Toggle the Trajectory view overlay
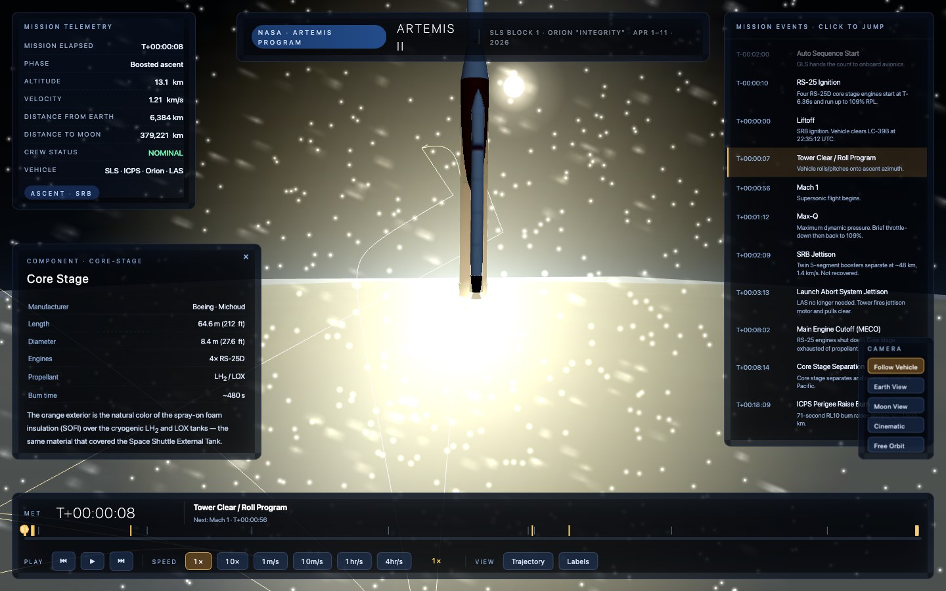Screen dimensions: 946x591 point(528,561)
